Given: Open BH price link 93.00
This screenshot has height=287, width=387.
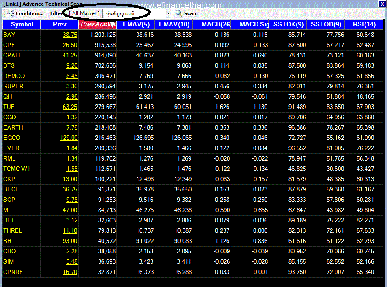Looking at the screenshot, I should tap(70, 241).
